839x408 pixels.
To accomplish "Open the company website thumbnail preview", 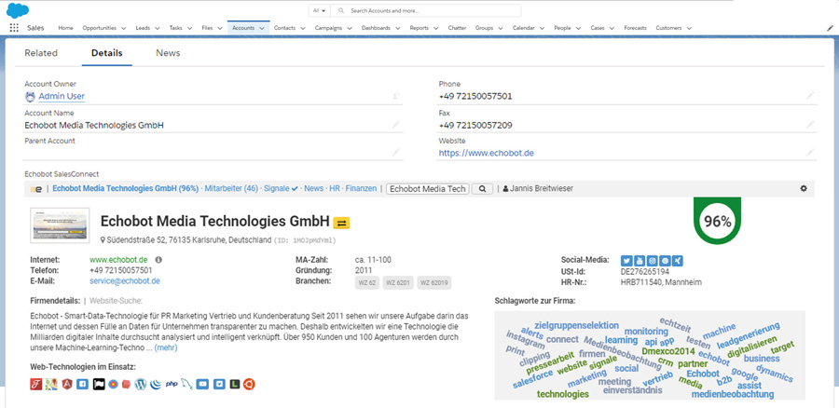I will [61, 225].
